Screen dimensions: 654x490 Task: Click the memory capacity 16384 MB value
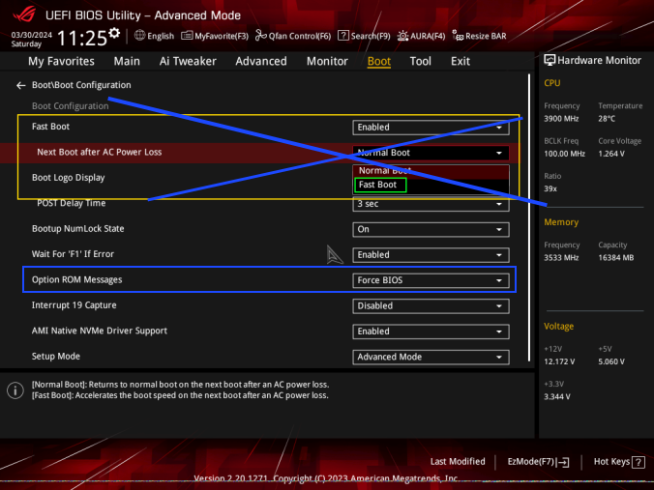[x=615, y=258]
